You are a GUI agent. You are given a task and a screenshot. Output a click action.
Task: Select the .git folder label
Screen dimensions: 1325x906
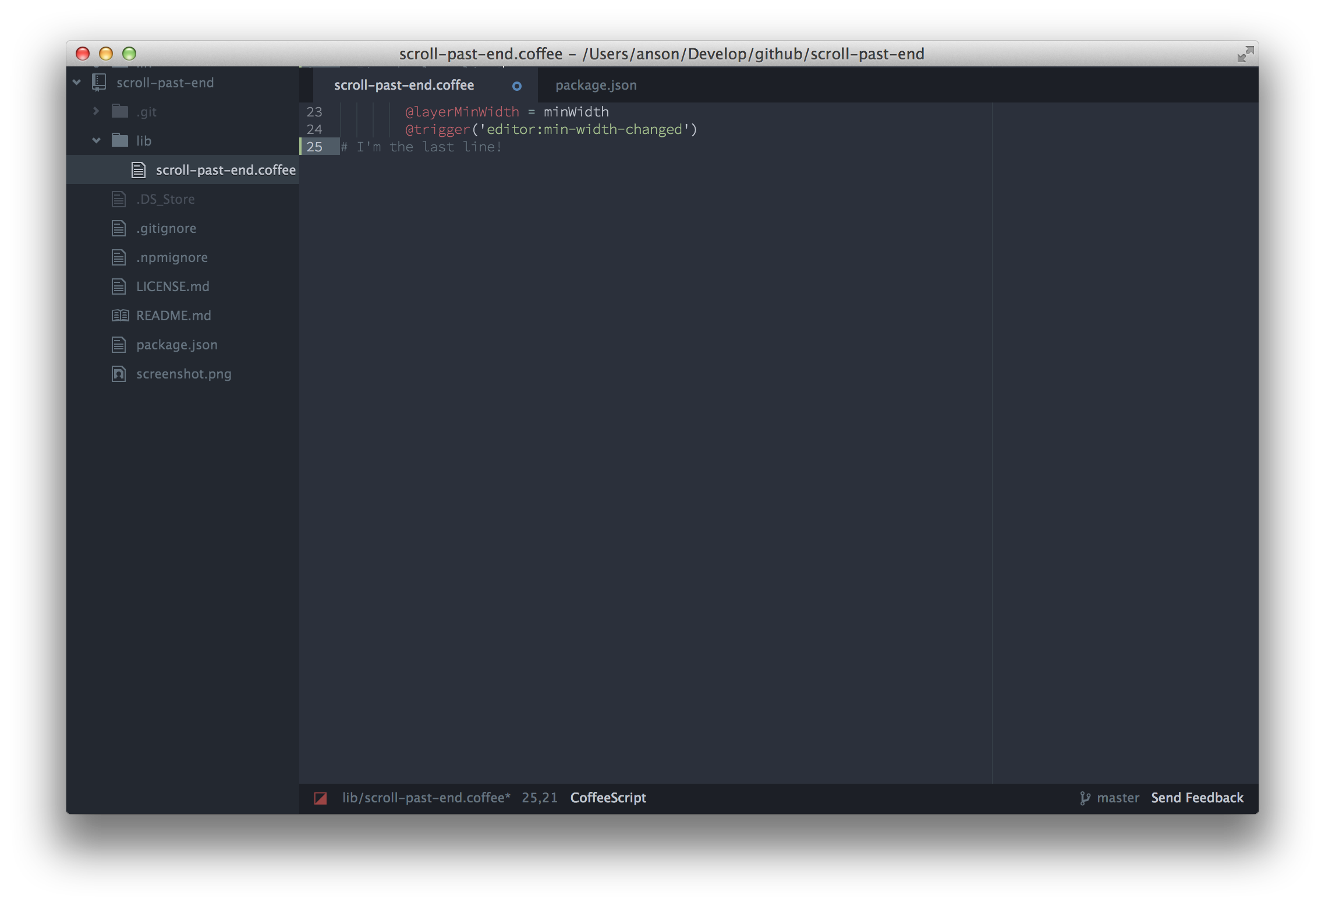point(146,112)
